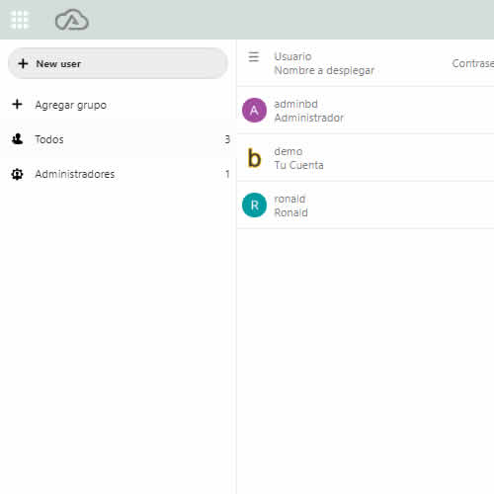This screenshot has height=494, width=494.
Task: Click the Tu Cuenta display name
Action: (x=298, y=165)
